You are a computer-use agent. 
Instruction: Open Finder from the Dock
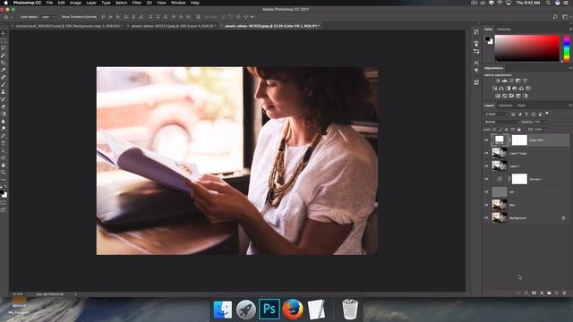pyautogui.click(x=223, y=309)
